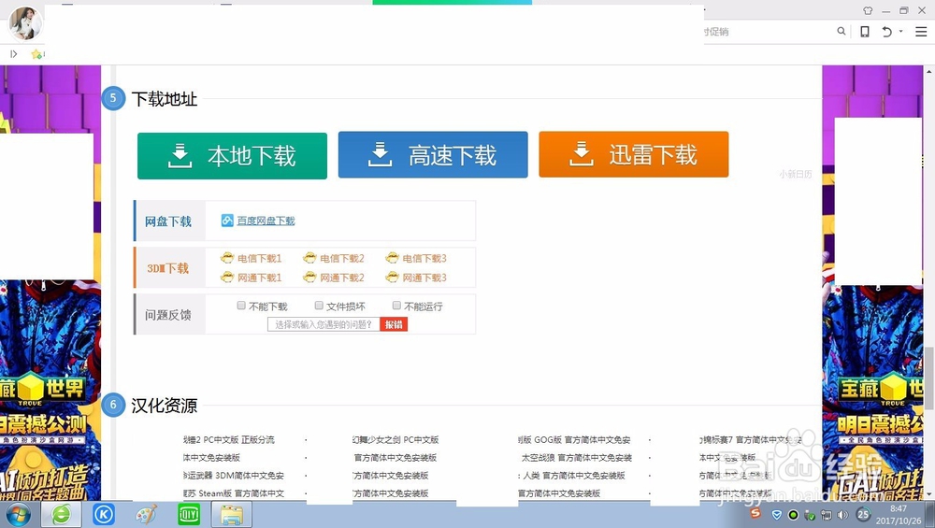The height and width of the screenshot is (528, 935).
Task: Check the 不能运行 checkbox
Action: click(x=396, y=306)
